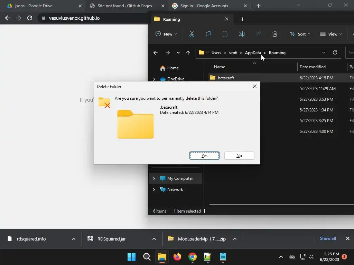Click the 5/27/2023 4:00 PM date cell
The image size is (354, 265).
point(316,131)
